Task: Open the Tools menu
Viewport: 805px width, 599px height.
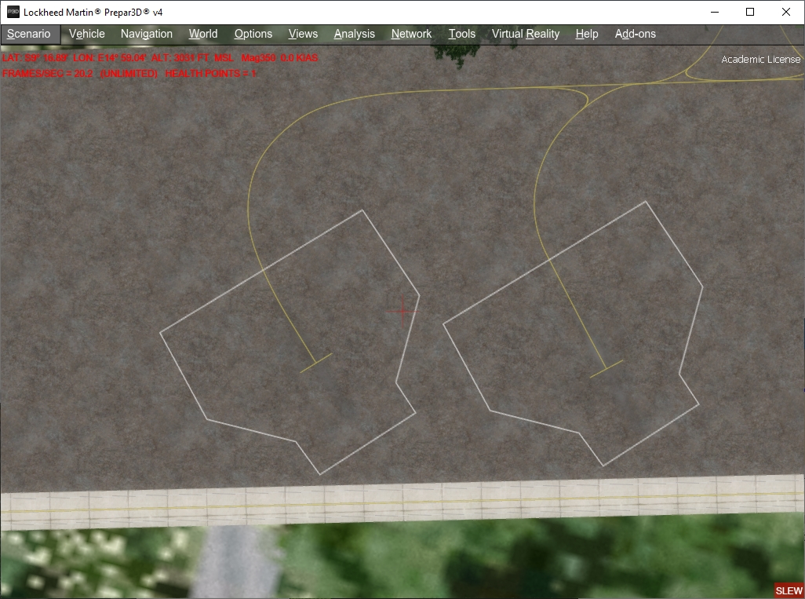Action: (461, 34)
